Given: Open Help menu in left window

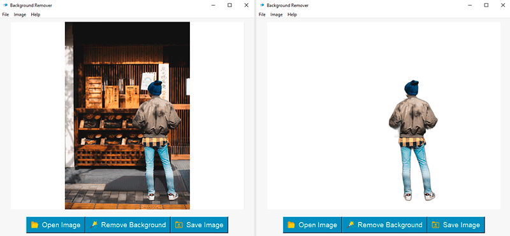Looking at the screenshot, I should (x=36, y=15).
